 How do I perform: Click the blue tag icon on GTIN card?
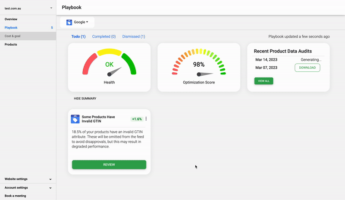click(75, 119)
